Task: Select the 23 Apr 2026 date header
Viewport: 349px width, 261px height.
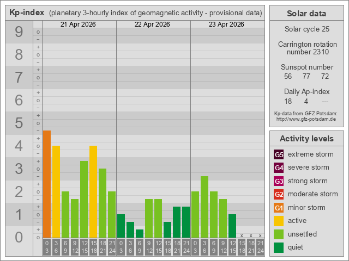Action: [227, 24]
